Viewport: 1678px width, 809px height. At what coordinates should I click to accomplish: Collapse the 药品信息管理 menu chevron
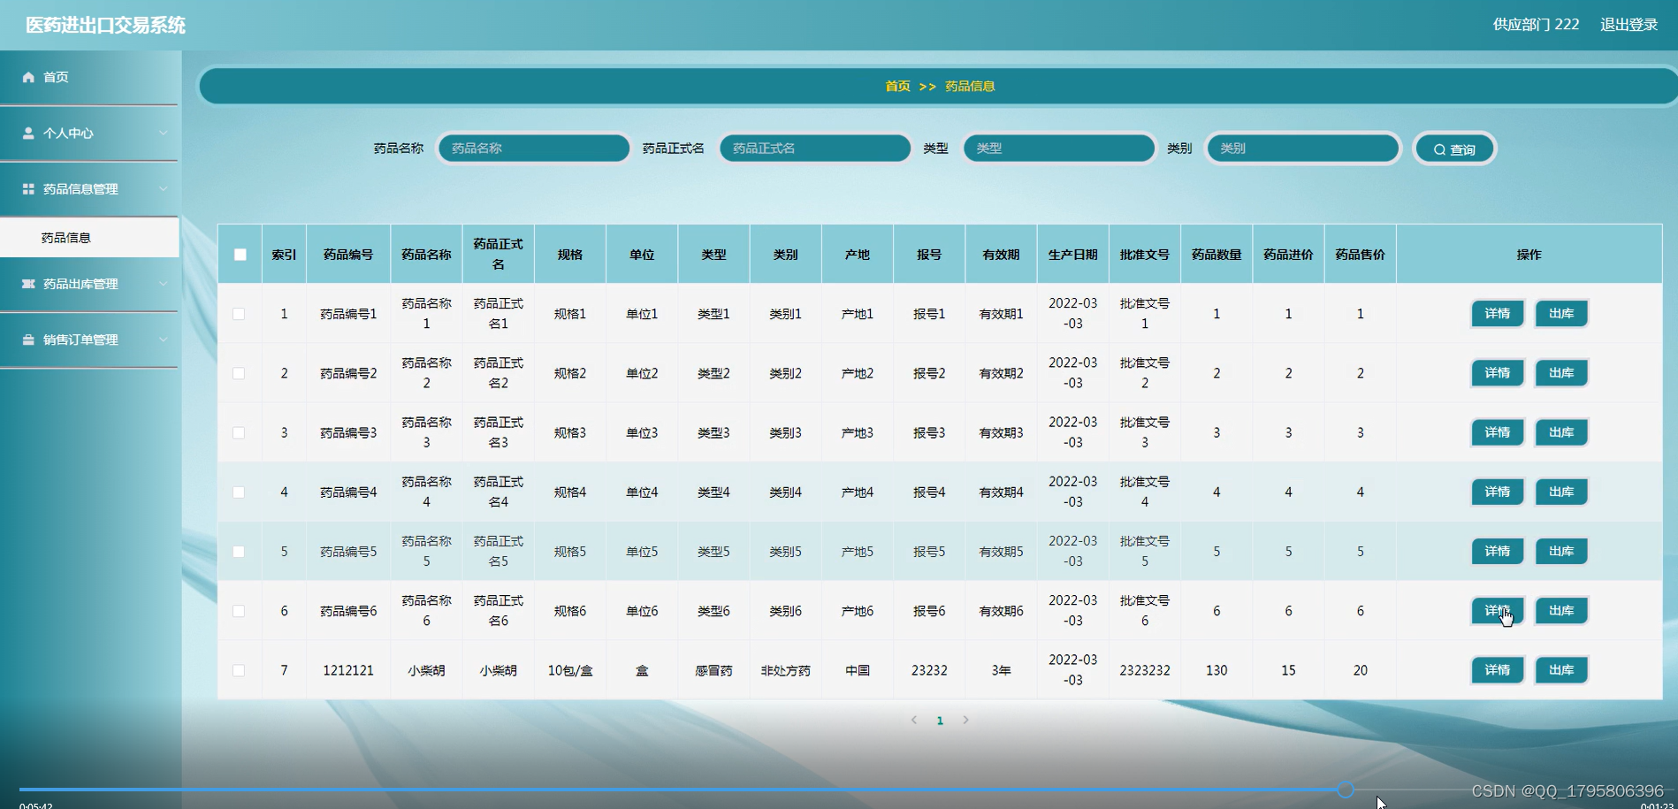click(163, 188)
